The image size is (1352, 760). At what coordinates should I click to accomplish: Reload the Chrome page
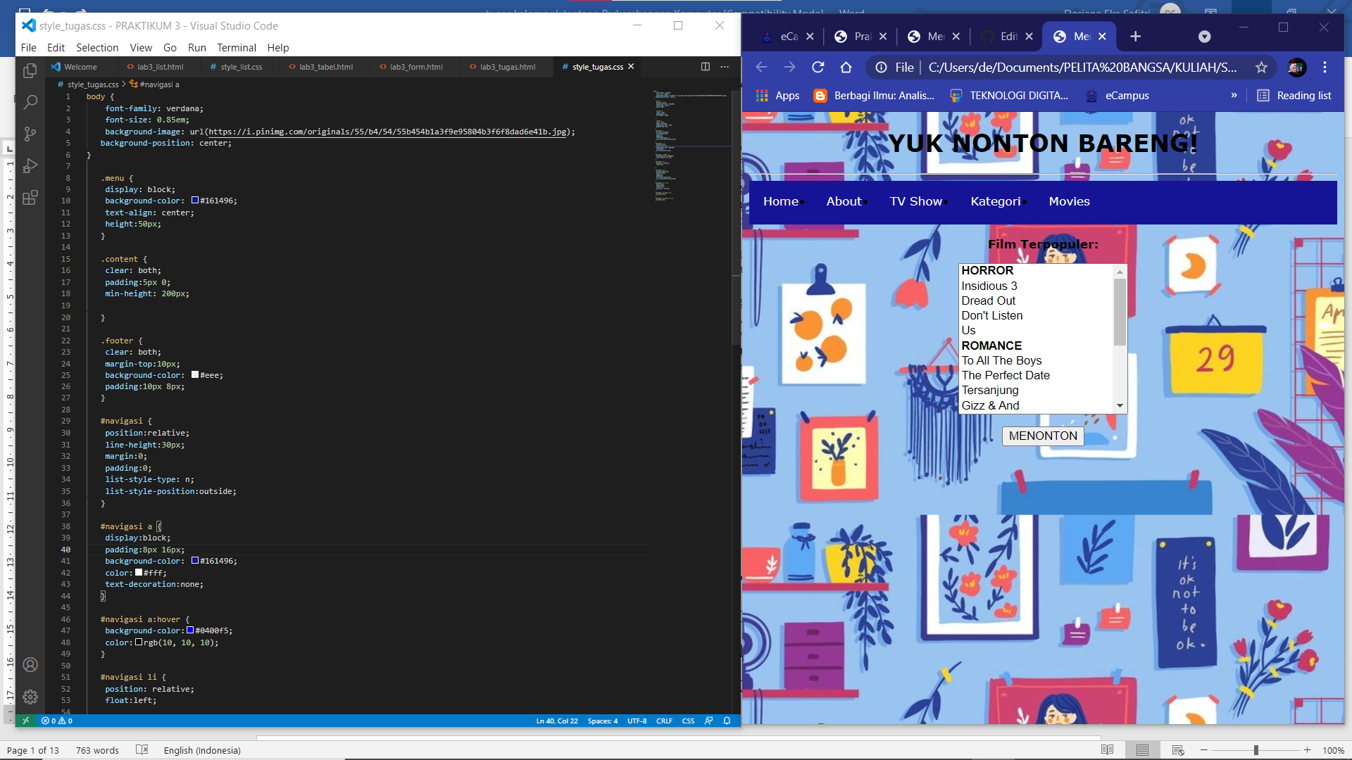pyautogui.click(x=818, y=67)
